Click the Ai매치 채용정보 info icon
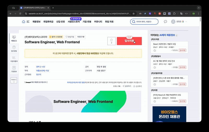The height and width of the screenshot is (132, 209). pyautogui.click(x=177, y=35)
